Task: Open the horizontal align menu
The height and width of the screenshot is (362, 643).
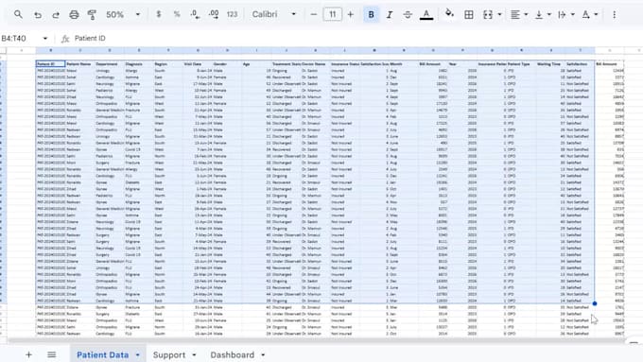Action: 515,15
